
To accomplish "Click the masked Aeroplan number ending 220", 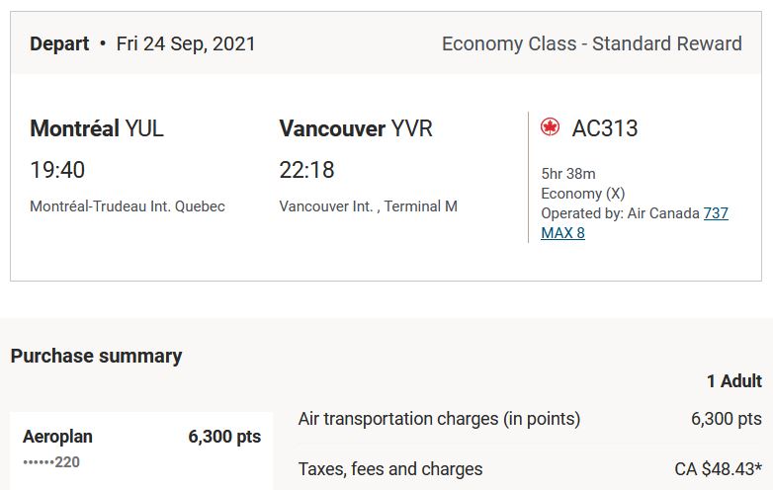I will [x=51, y=462].
